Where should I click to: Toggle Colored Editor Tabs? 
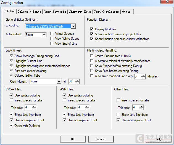(11, 76)
